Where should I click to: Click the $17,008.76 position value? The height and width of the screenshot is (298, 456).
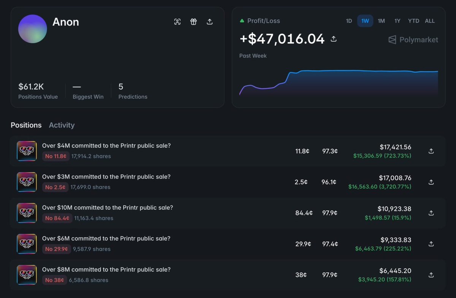pos(395,178)
